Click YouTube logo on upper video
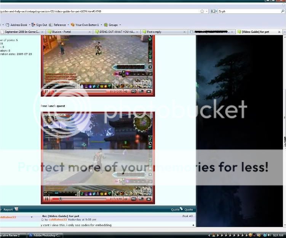This screenshot has height=238, width=286. click(142, 83)
